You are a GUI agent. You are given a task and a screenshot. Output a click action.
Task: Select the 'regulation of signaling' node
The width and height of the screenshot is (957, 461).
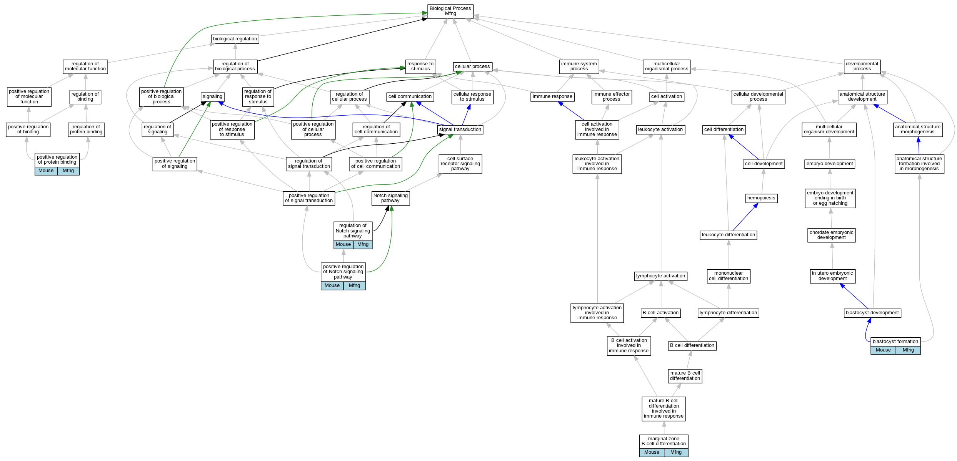tap(158, 129)
